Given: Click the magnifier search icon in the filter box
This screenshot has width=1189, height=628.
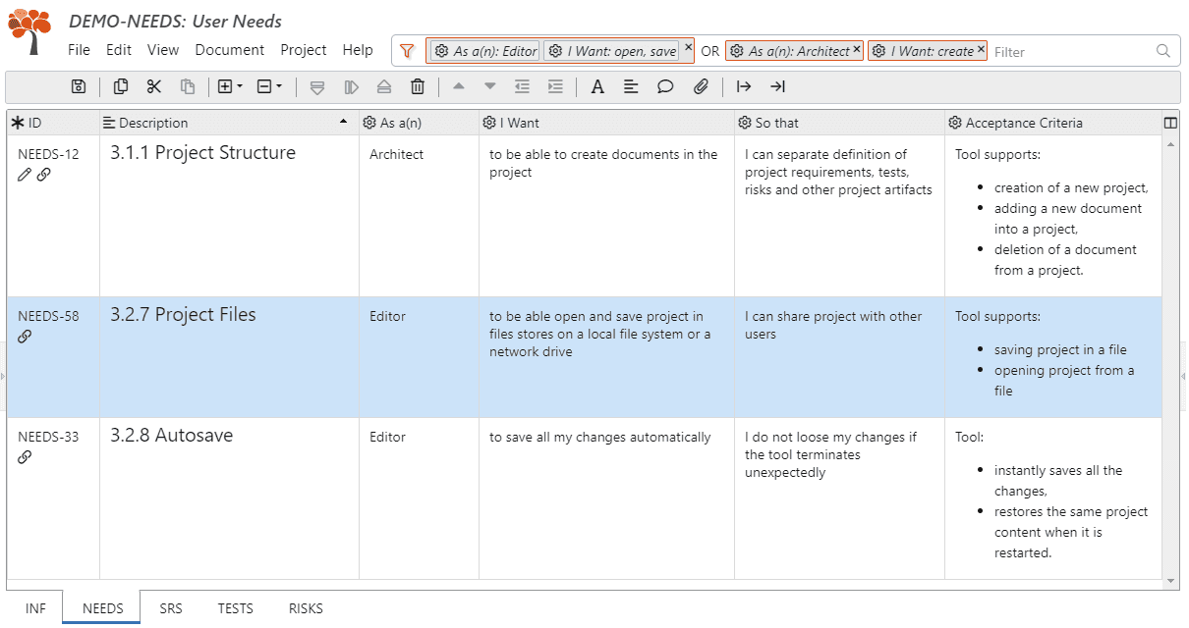Looking at the screenshot, I should tap(1163, 51).
